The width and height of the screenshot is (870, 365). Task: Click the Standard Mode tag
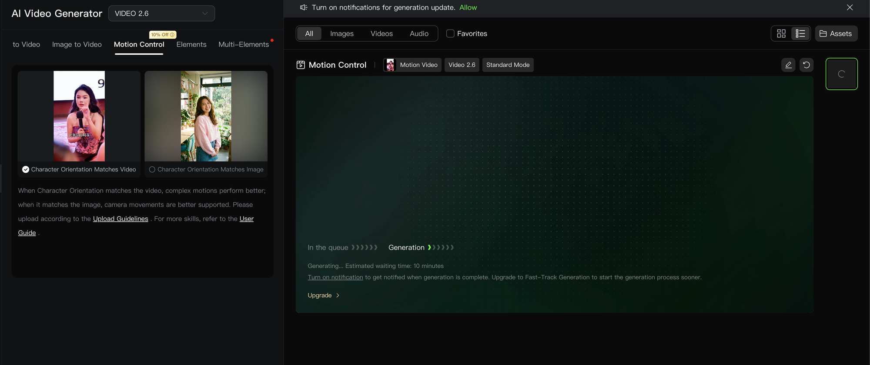[x=508, y=65]
